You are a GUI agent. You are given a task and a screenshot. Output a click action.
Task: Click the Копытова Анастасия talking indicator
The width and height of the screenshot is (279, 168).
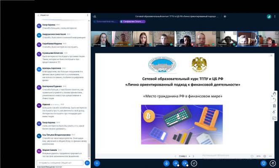pyautogui.click(x=106, y=21)
